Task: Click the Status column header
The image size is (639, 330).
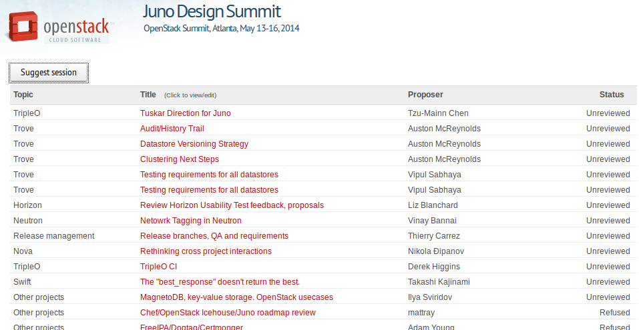Action: point(611,95)
